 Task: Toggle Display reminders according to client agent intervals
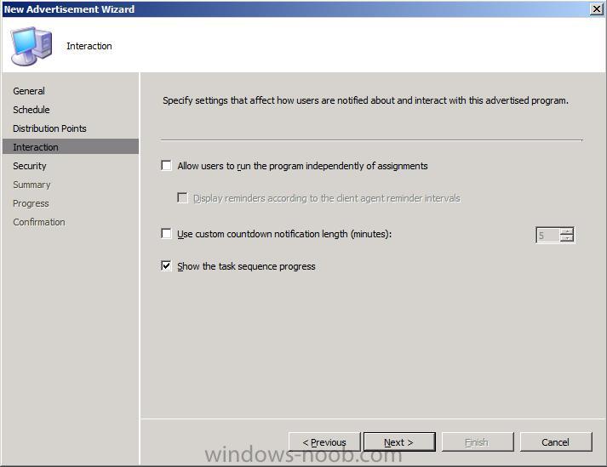(x=182, y=198)
